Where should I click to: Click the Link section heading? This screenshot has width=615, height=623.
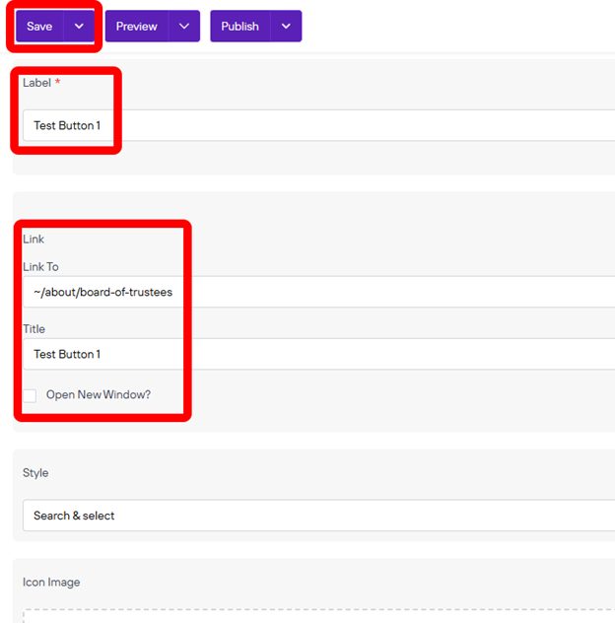point(34,240)
